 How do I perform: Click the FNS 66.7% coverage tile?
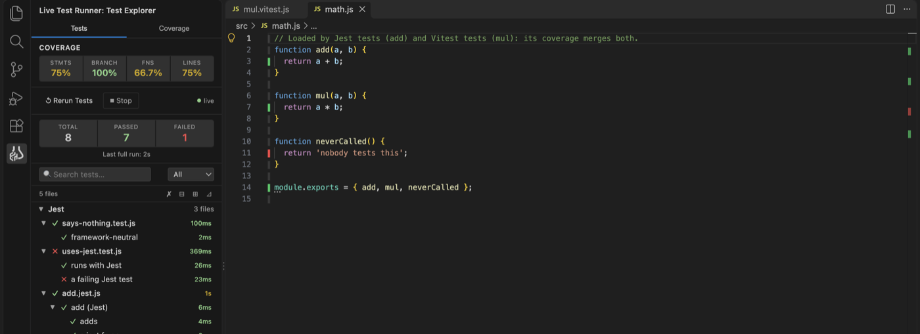click(x=148, y=68)
